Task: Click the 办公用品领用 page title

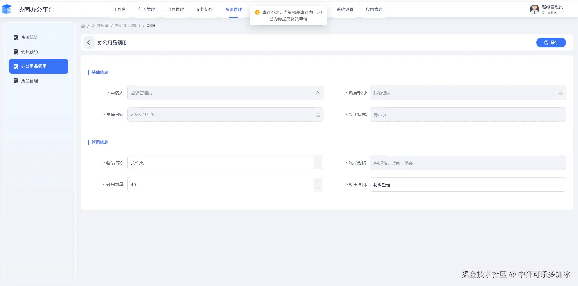Action: [112, 42]
